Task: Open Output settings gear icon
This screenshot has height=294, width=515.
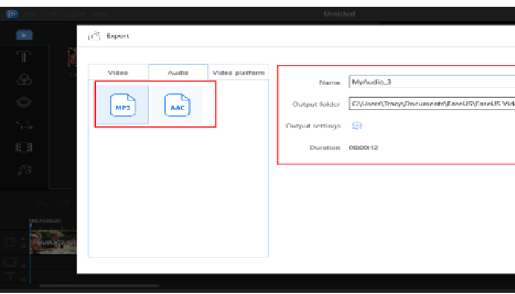Action: click(357, 126)
